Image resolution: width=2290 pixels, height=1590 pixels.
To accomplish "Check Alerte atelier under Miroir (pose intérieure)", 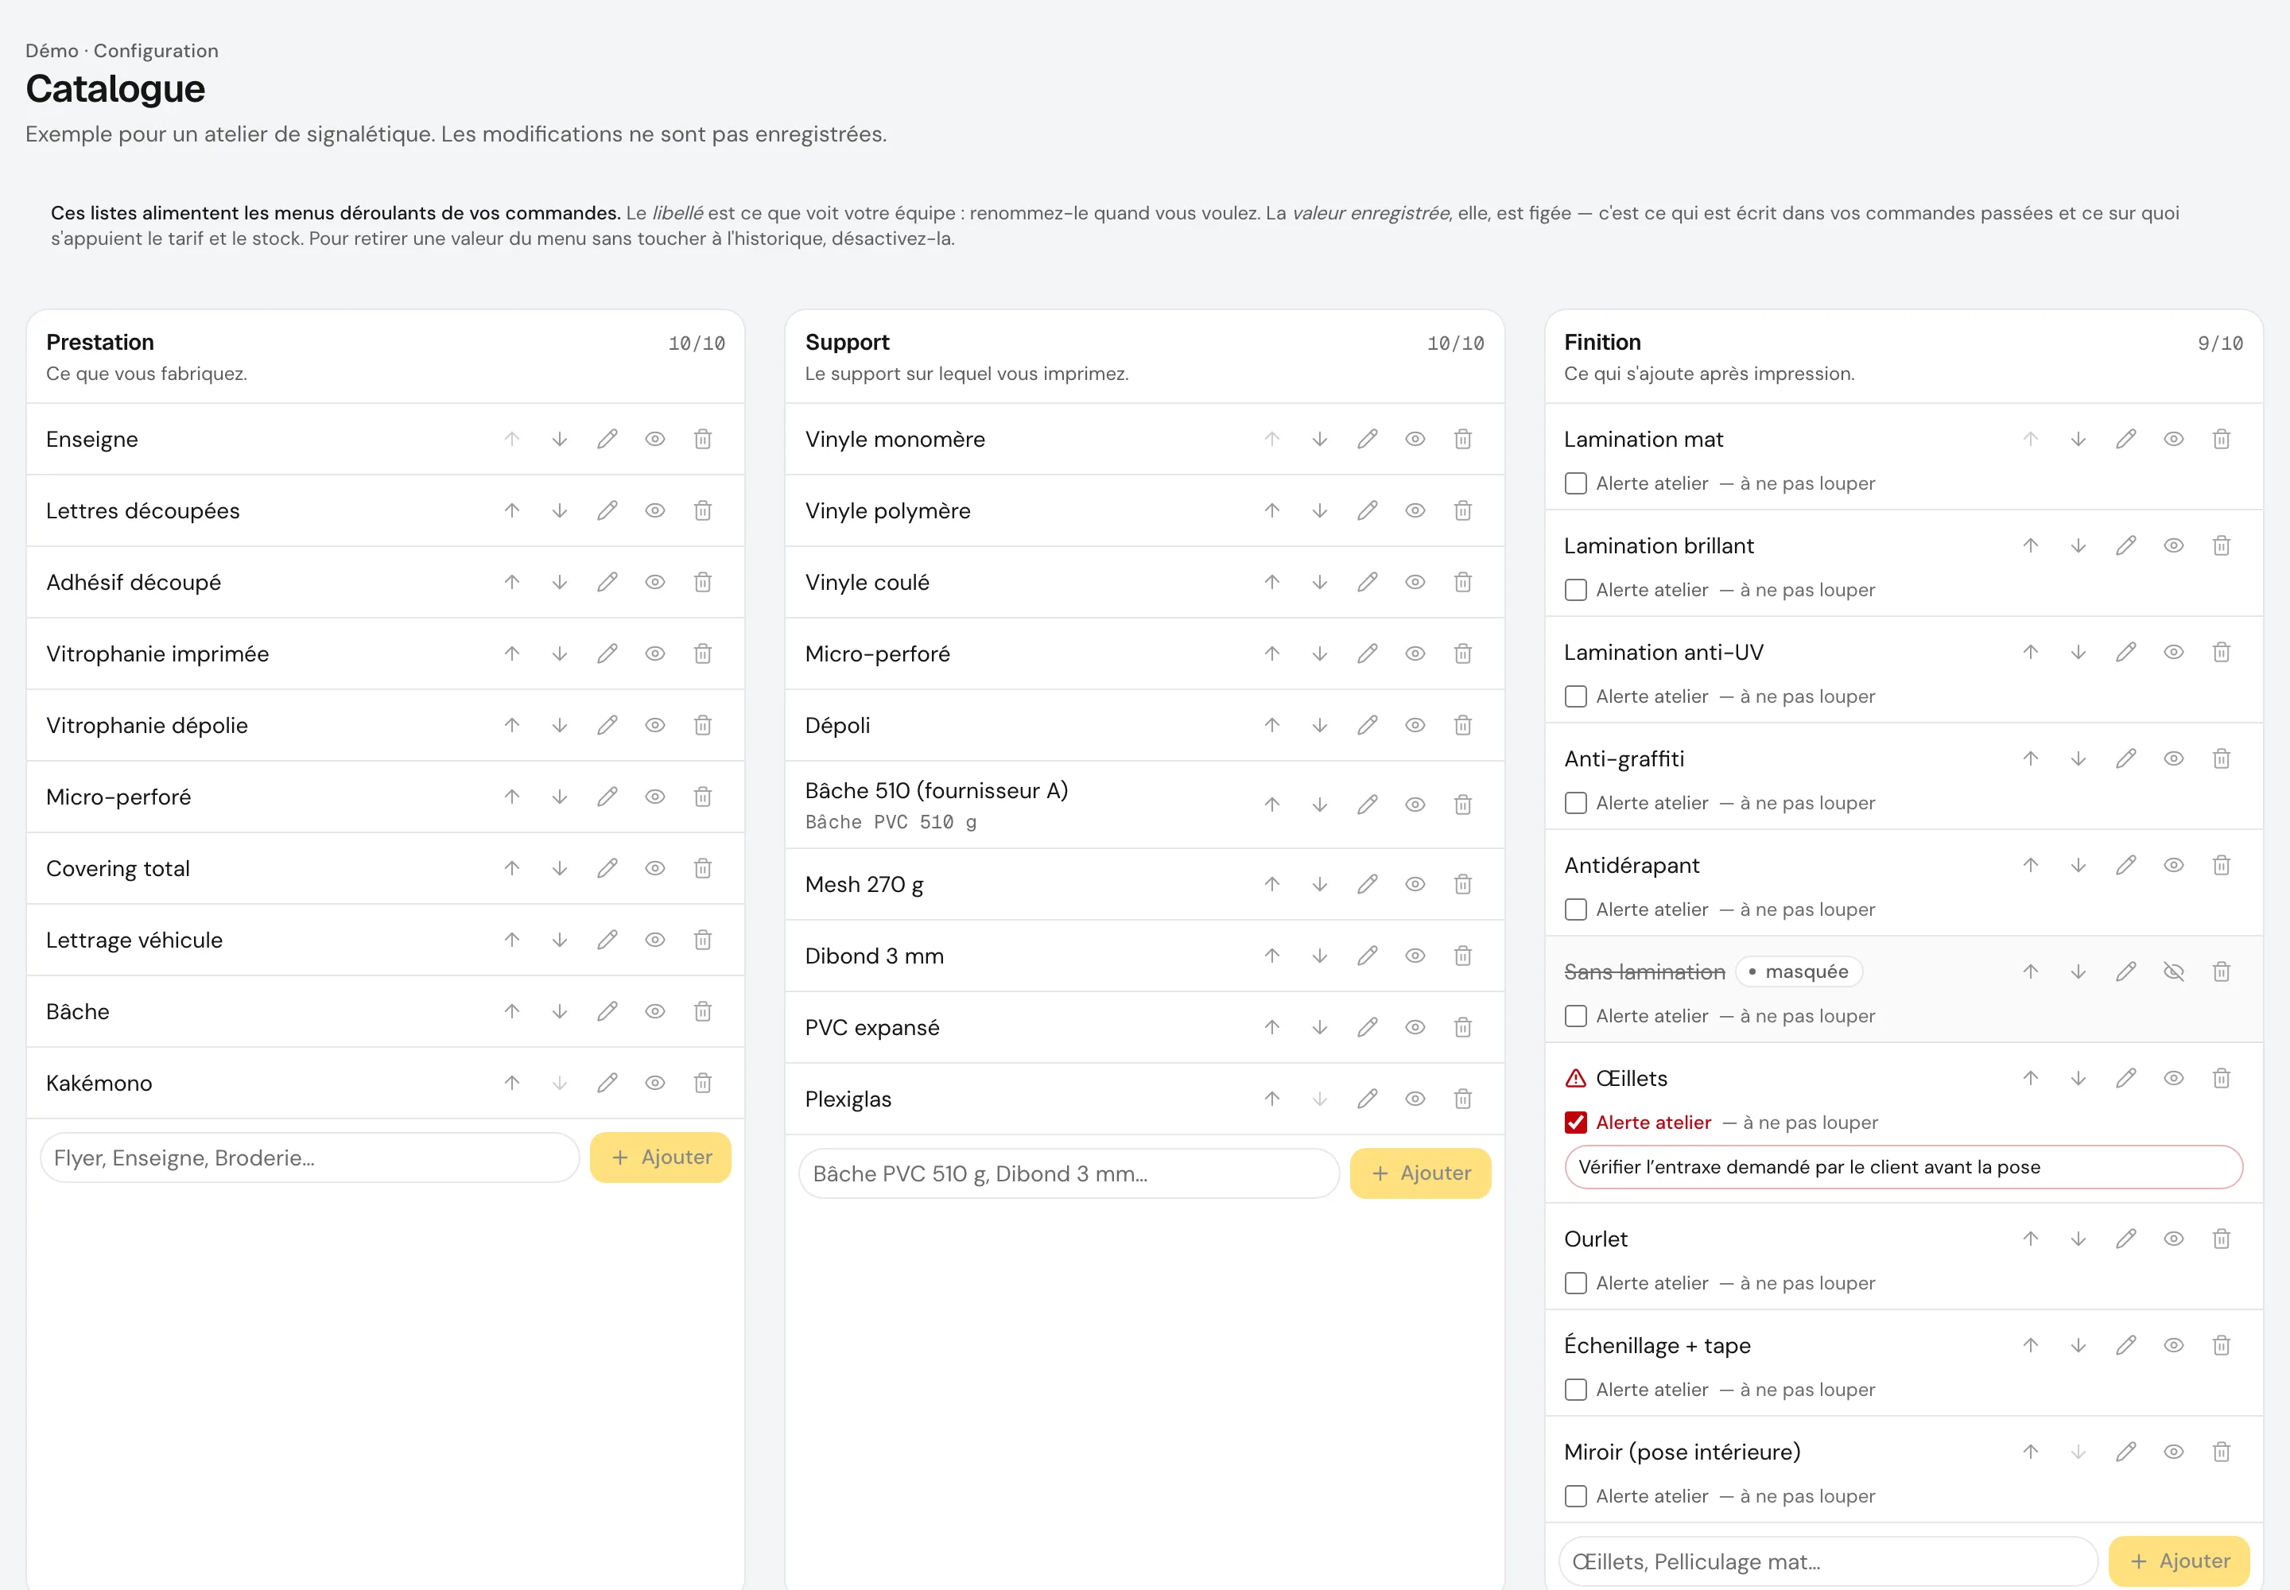I will (1575, 1497).
